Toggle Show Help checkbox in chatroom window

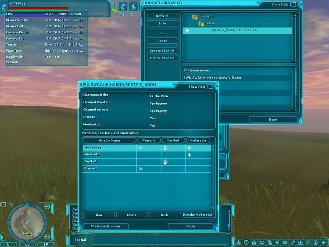(210, 87)
